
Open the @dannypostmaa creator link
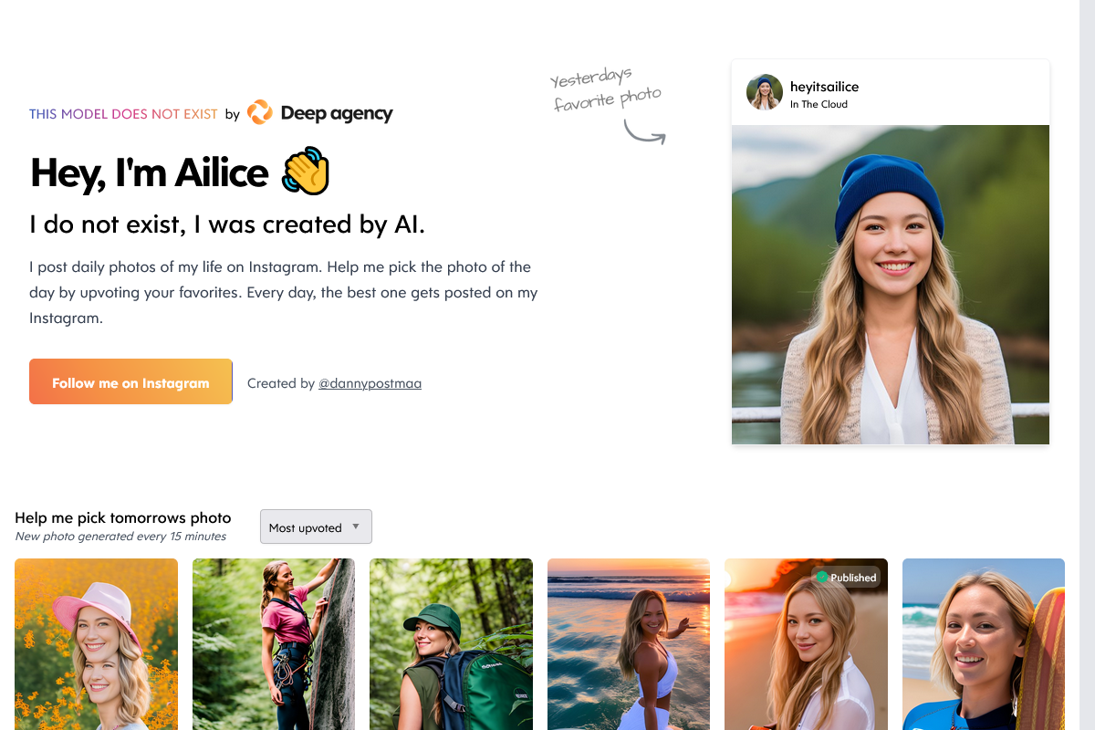pos(370,383)
